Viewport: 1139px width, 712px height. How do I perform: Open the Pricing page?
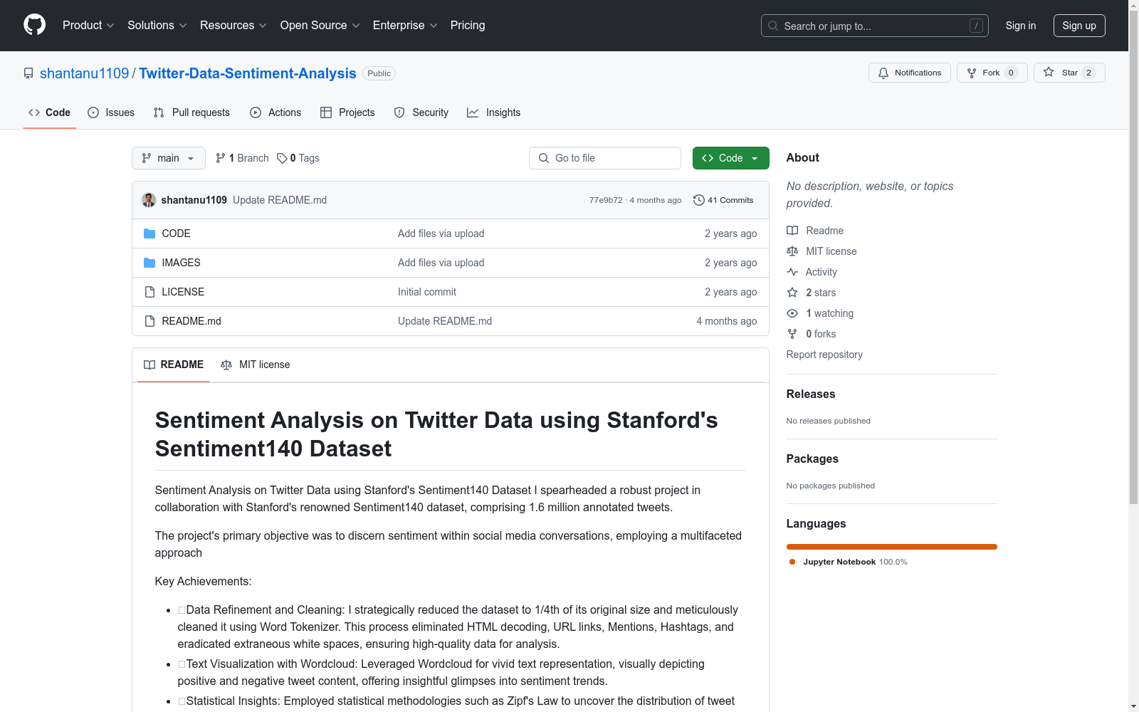pos(468,25)
